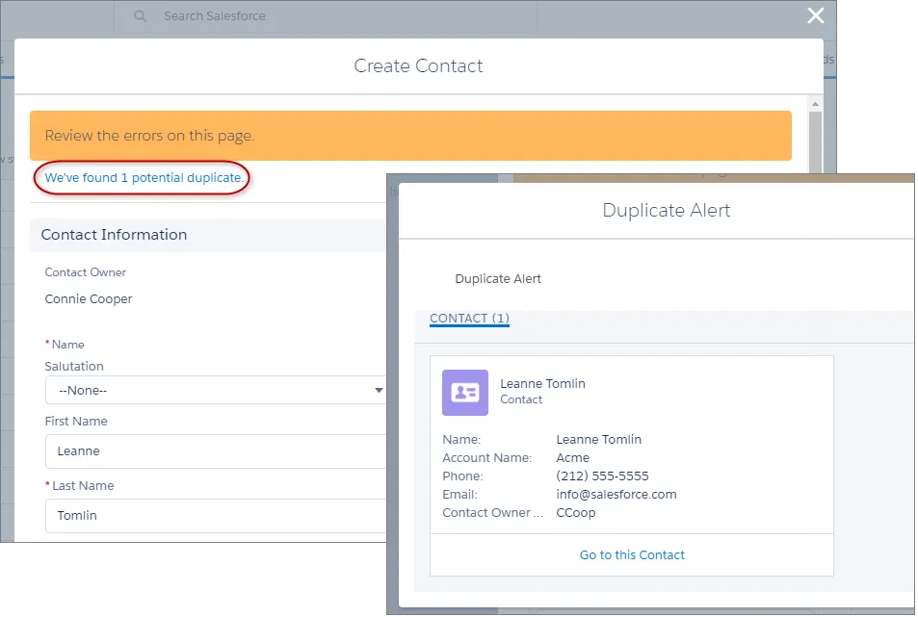This screenshot has width=918, height=617.
Task: Open the potential duplicate link
Action: coord(144,178)
